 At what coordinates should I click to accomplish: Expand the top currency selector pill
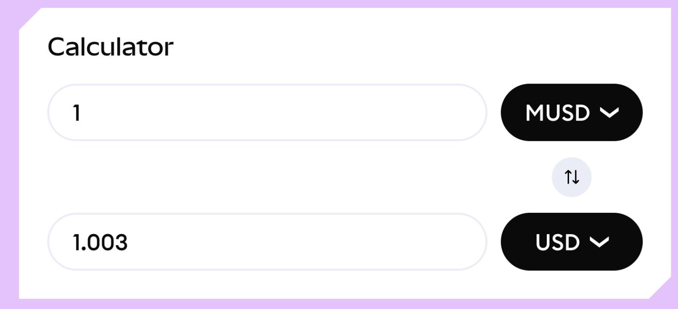click(571, 112)
